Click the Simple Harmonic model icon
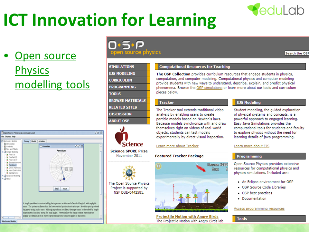 (7, 162)
